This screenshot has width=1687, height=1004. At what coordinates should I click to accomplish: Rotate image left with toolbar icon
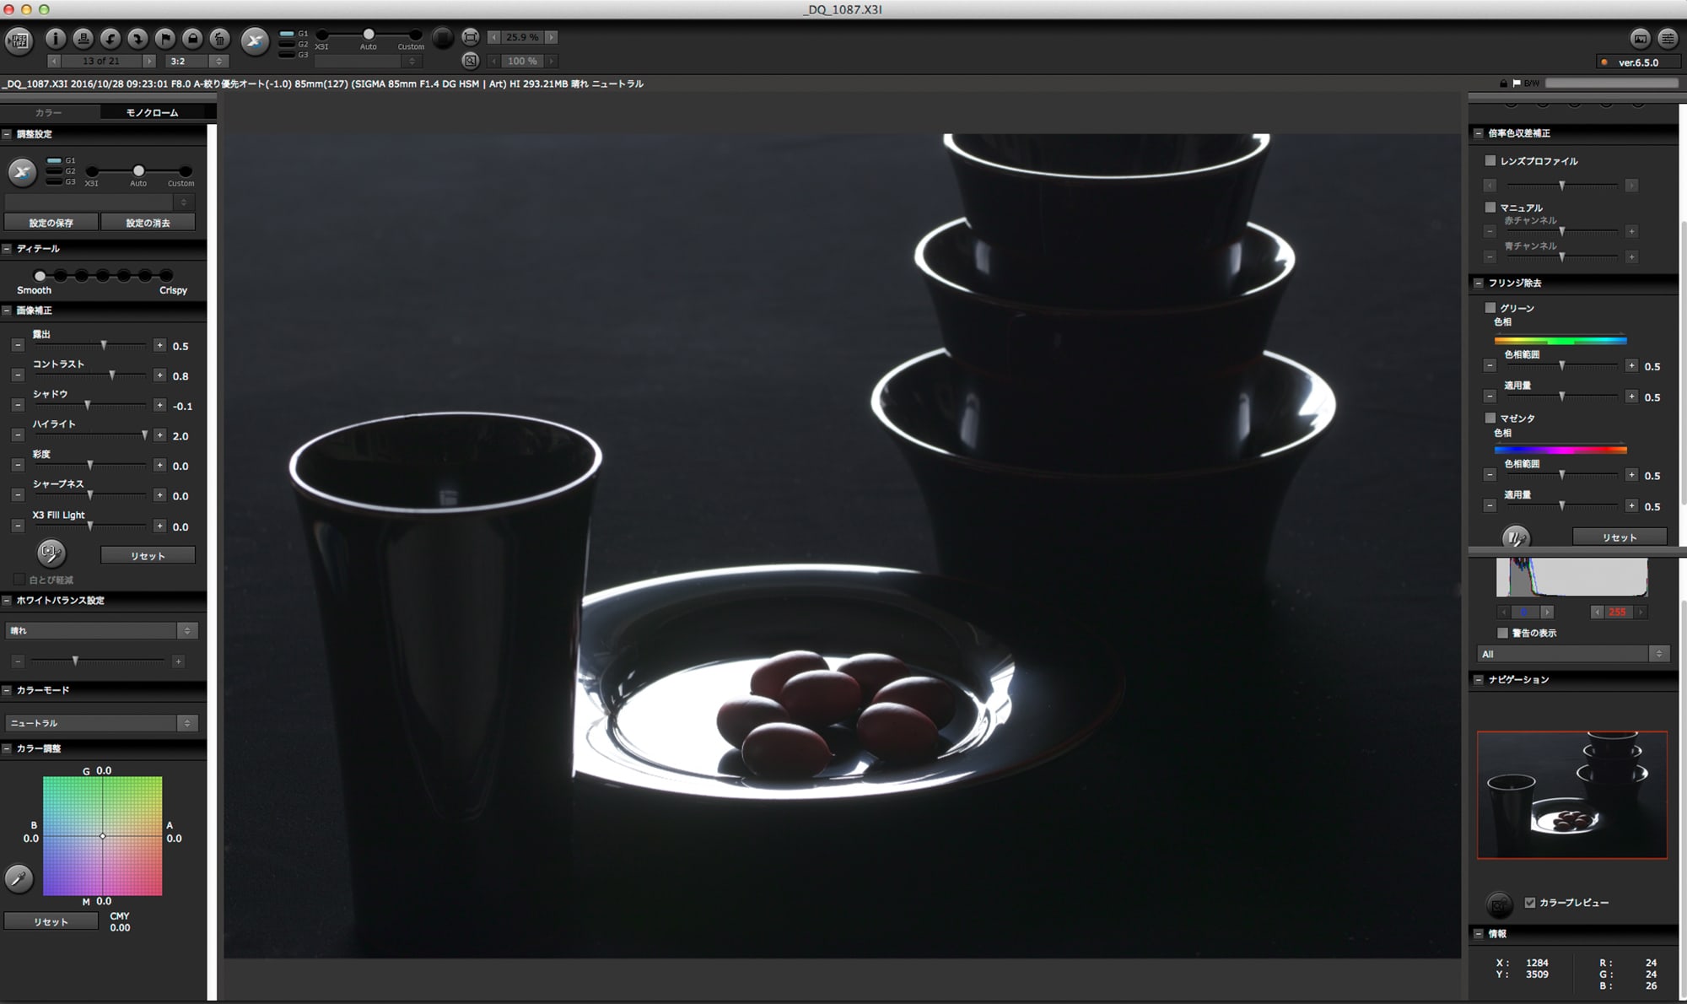point(110,38)
